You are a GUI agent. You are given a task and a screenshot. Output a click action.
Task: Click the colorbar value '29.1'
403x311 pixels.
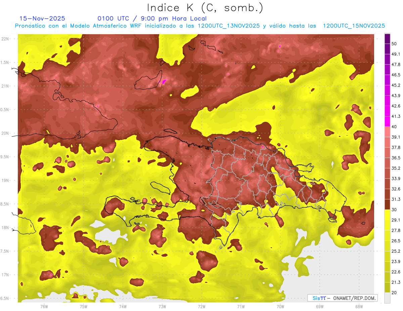point(396,220)
